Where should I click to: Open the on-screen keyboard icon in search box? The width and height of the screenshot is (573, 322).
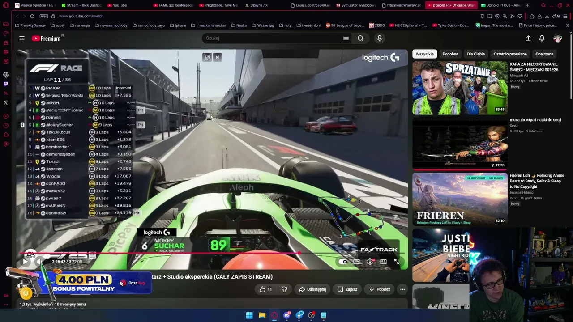click(346, 38)
